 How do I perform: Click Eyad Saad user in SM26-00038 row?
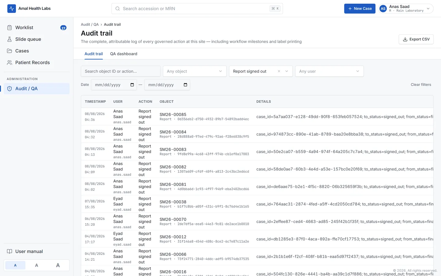click(118, 201)
